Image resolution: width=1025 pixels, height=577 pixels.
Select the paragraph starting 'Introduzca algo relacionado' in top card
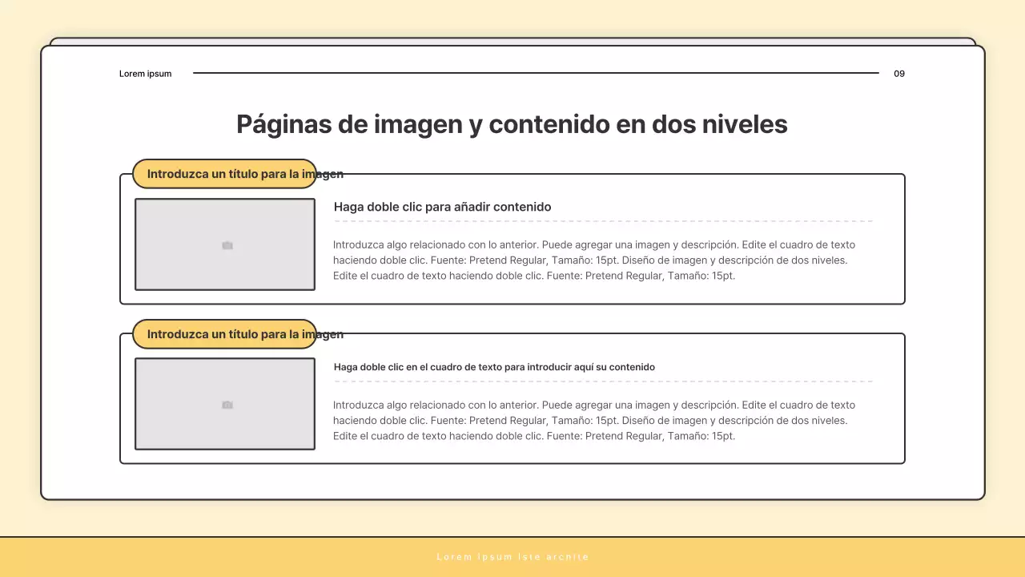tap(594, 260)
